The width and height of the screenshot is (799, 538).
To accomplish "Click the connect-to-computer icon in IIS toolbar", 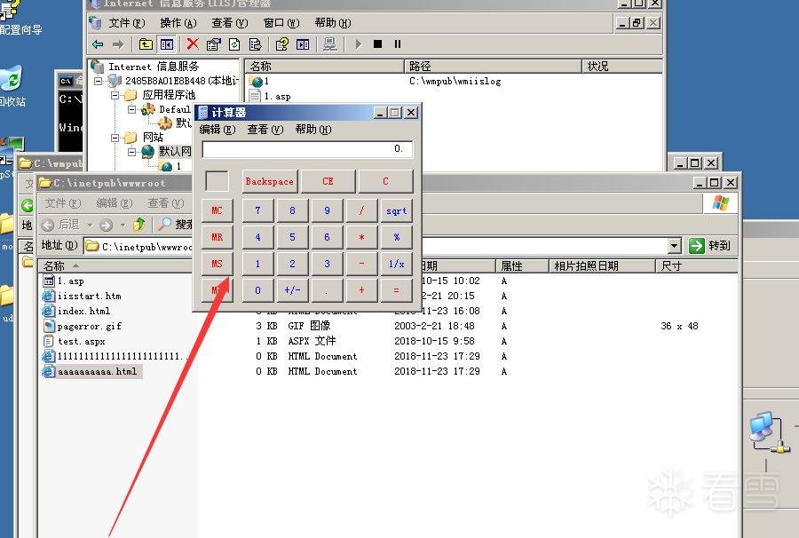I will click(x=330, y=44).
